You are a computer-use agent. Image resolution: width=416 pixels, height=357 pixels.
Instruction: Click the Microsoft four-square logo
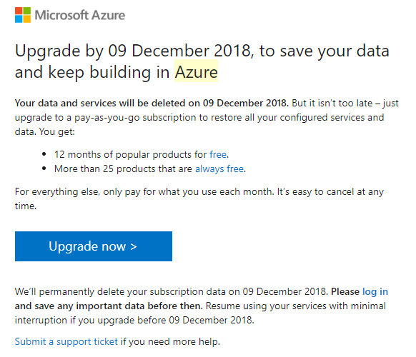(x=23, y=15)
